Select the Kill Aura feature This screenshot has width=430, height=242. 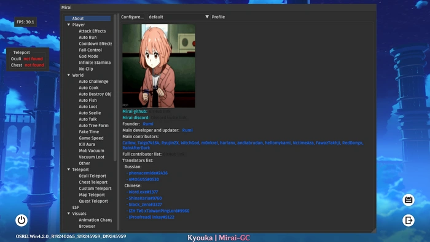87,144
